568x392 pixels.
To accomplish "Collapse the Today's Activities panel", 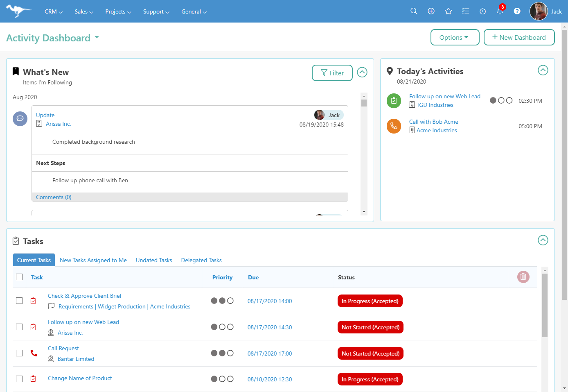I will (543, 70).
